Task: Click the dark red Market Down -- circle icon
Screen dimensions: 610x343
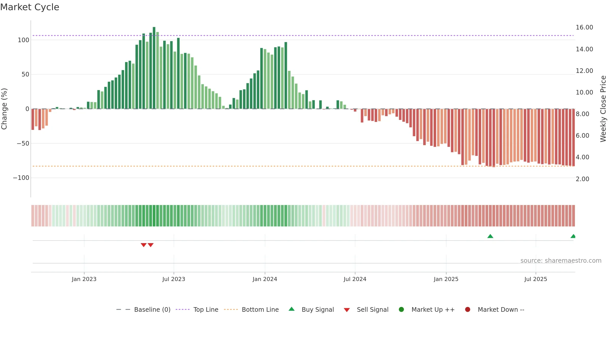Action: pyautogui.click(x=468, y=309)
